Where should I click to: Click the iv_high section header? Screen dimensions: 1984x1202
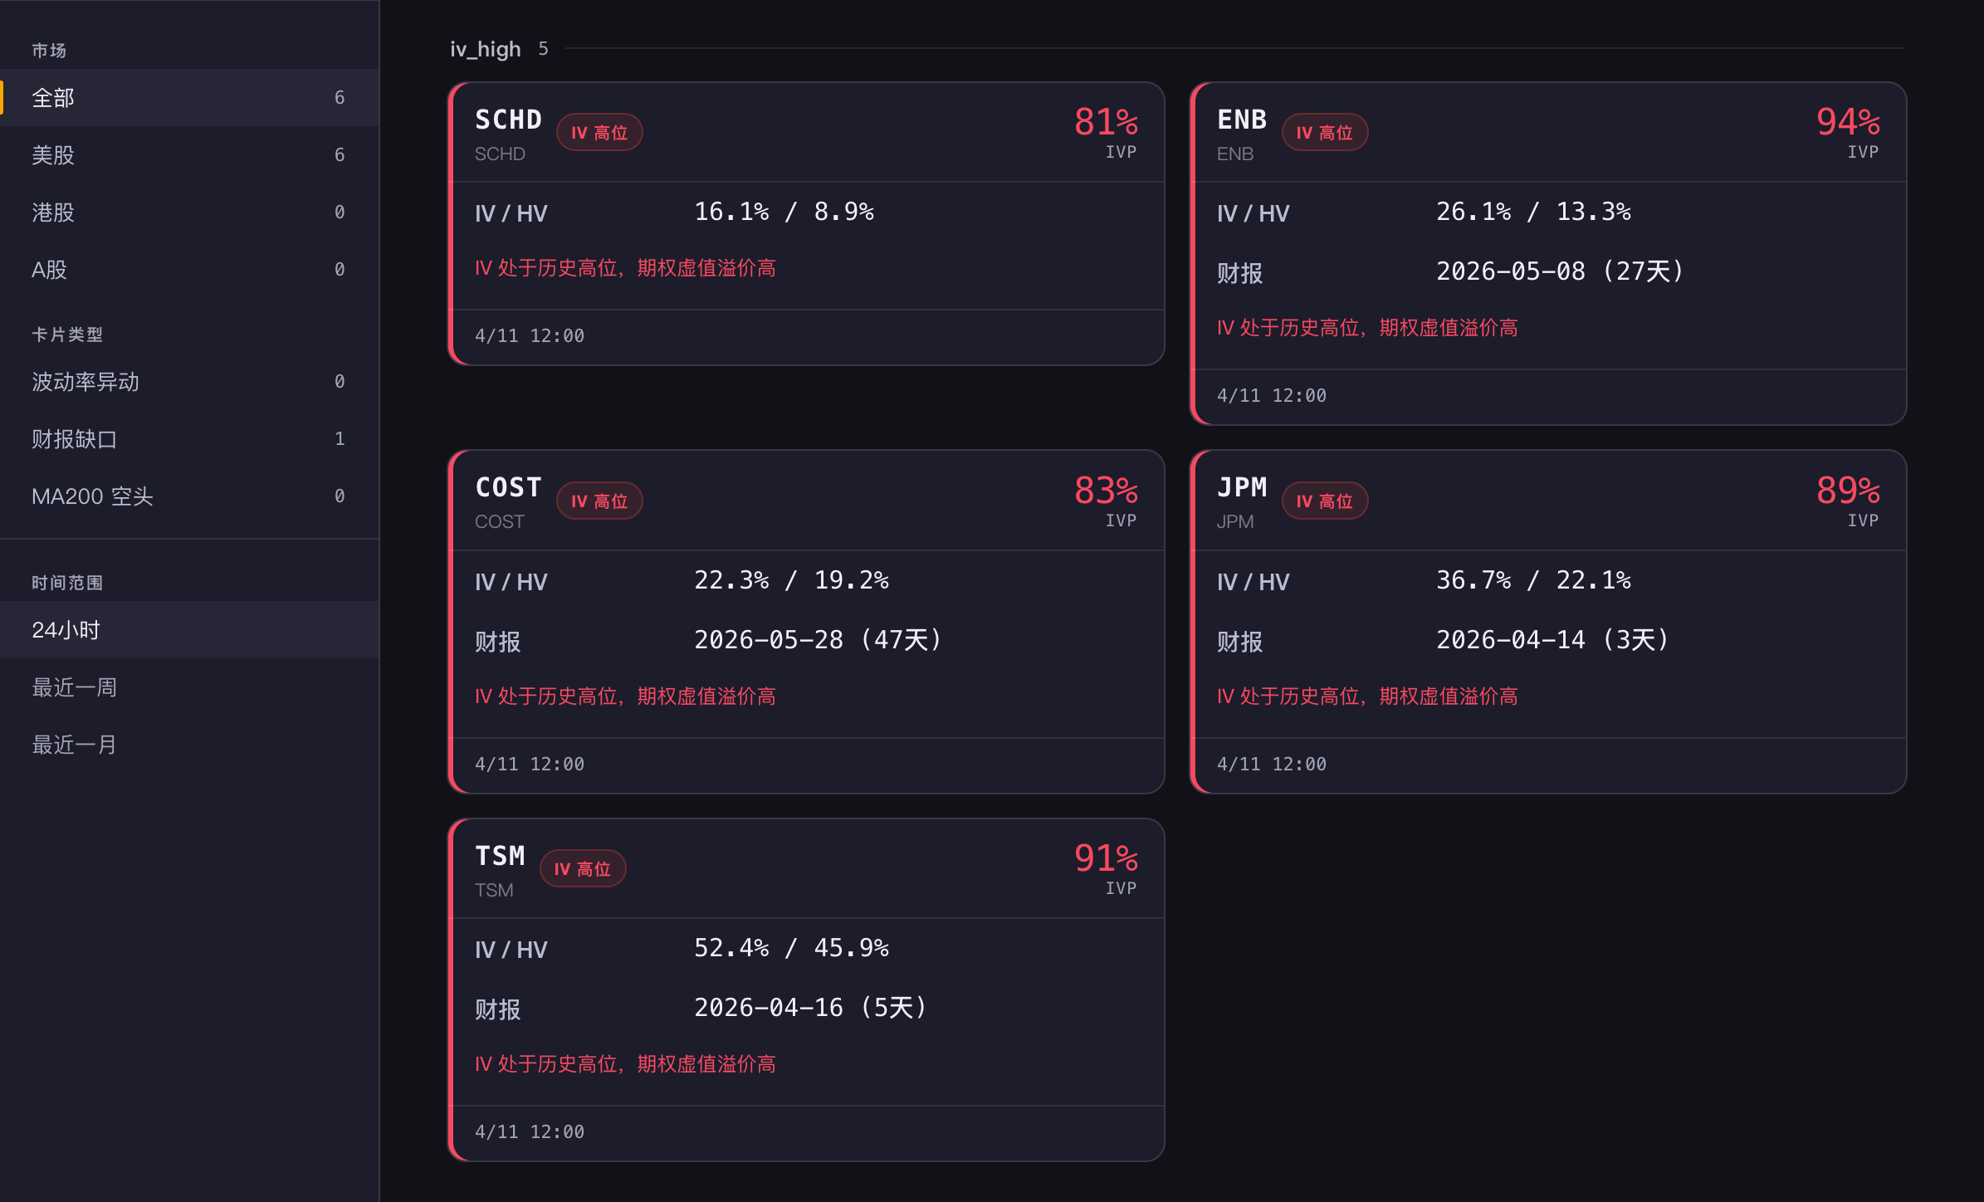pos(486,48)
